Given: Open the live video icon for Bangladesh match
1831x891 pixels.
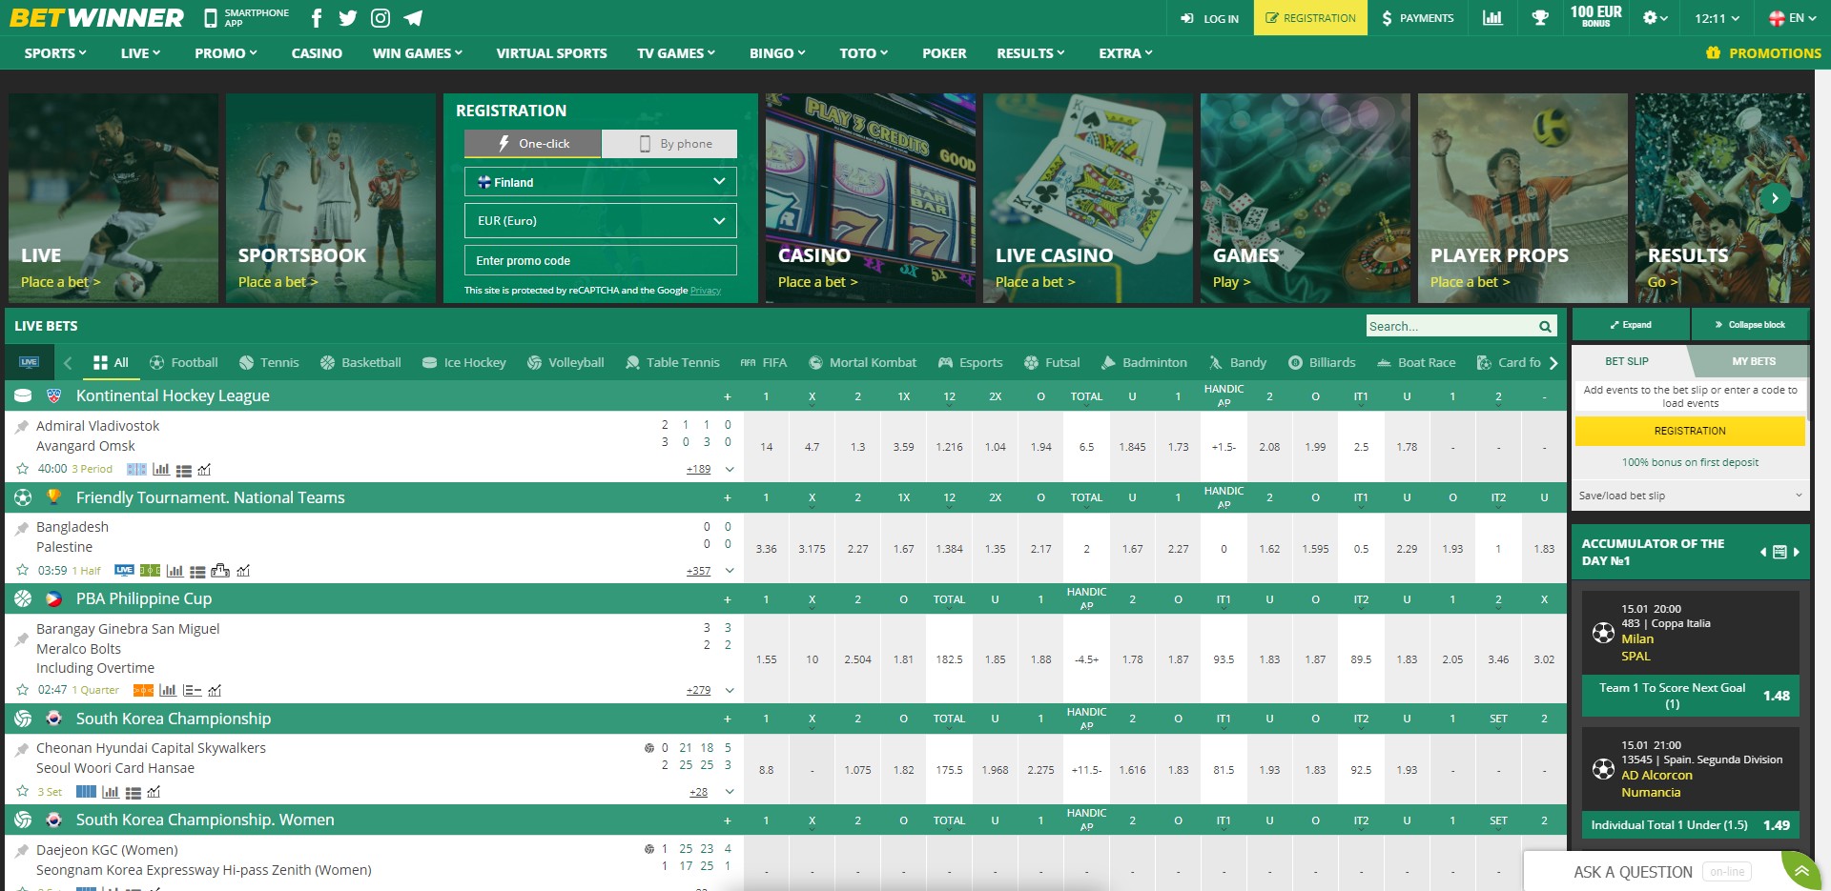Looking at the screenshot, I should pyautogui.click(x=124, y=571).
